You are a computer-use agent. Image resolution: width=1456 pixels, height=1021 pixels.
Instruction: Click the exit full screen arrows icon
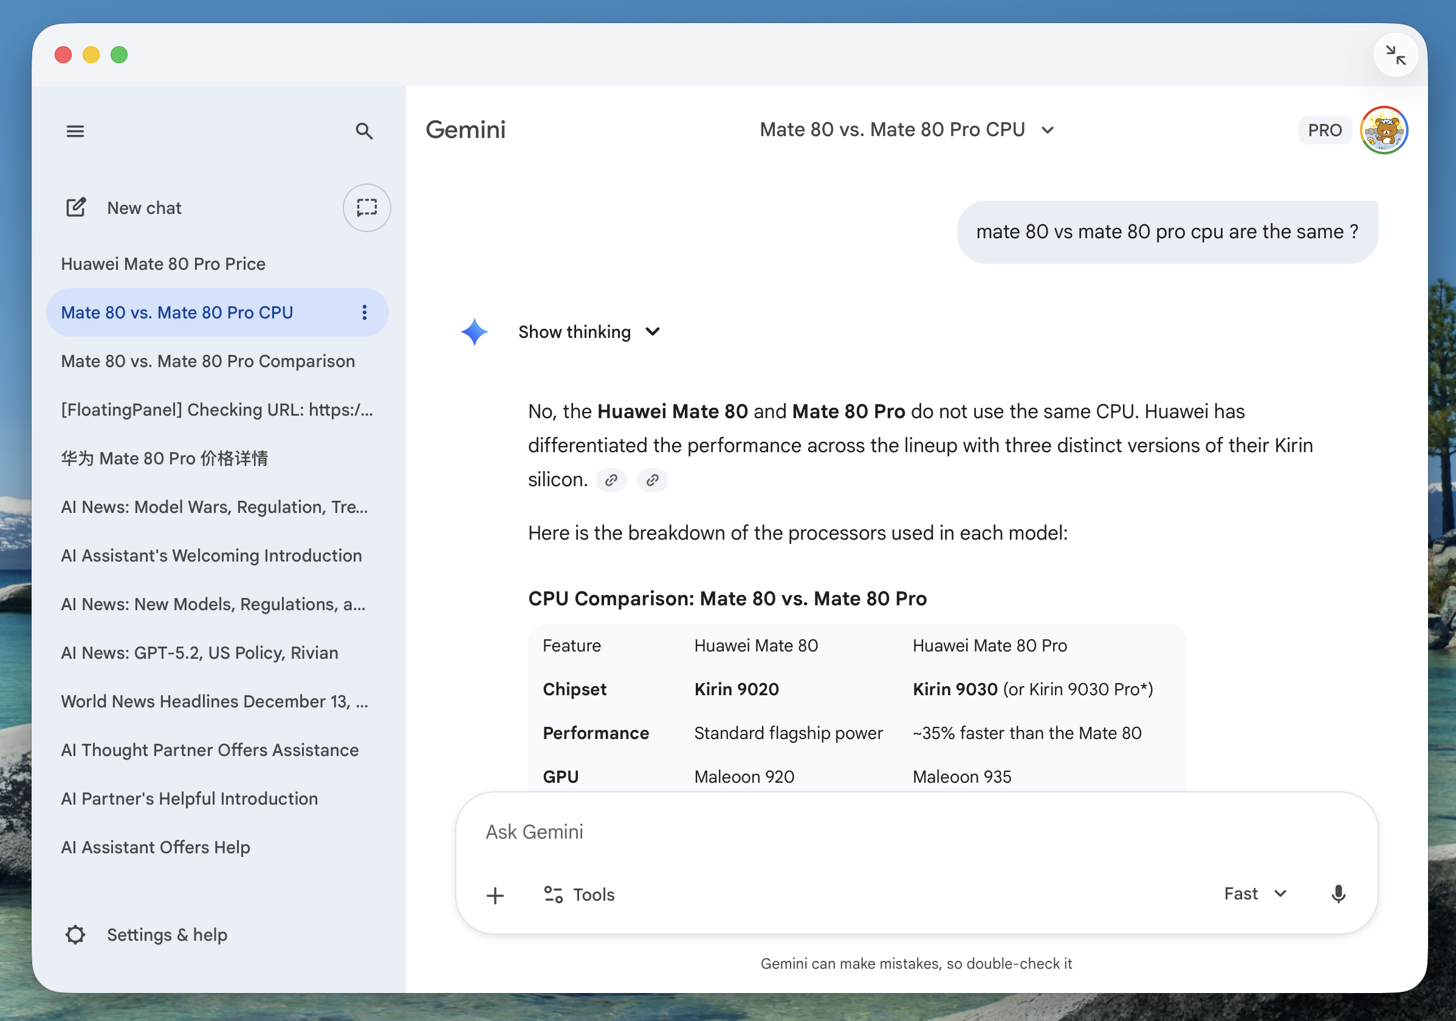pyautogui.click(x=1396, y=55)
